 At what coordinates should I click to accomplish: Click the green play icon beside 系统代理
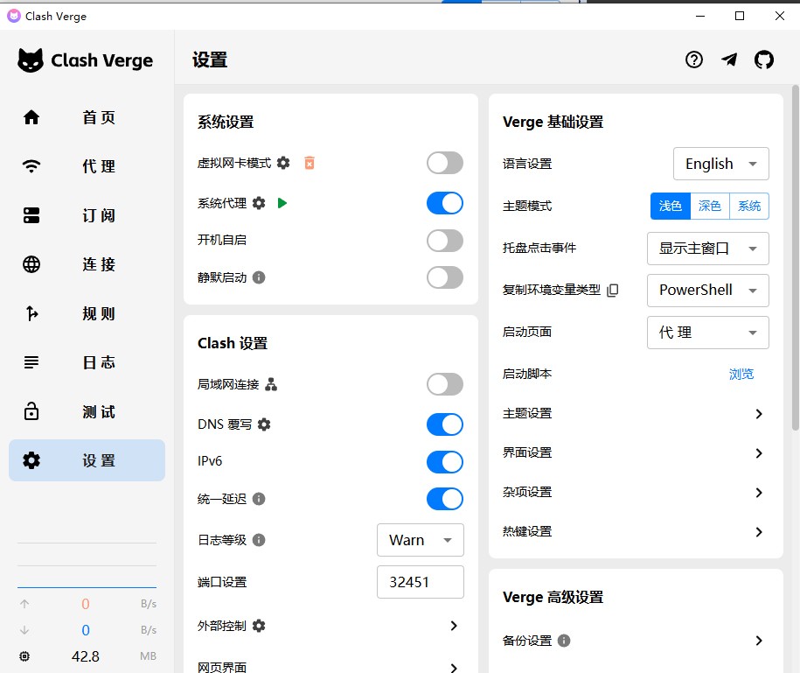[282, 203]
